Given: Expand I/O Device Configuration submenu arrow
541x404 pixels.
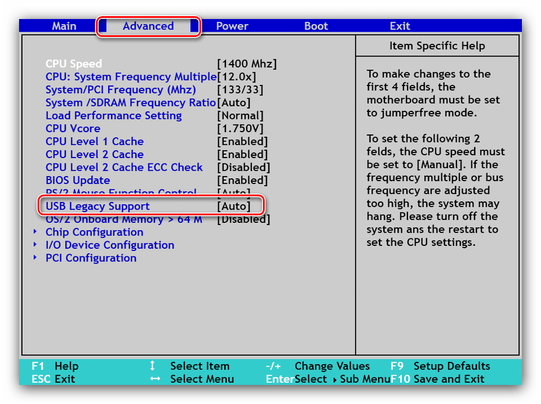Looking at the screenshot, I should 35,245.
